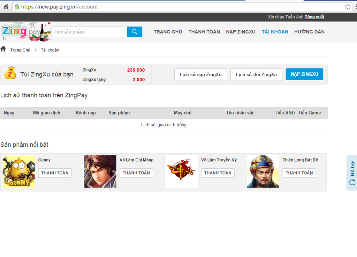This screenshot has width=357, height=257.
Task: Open NẠP ZINGXU menu
Action: click(x=241, y=32)
